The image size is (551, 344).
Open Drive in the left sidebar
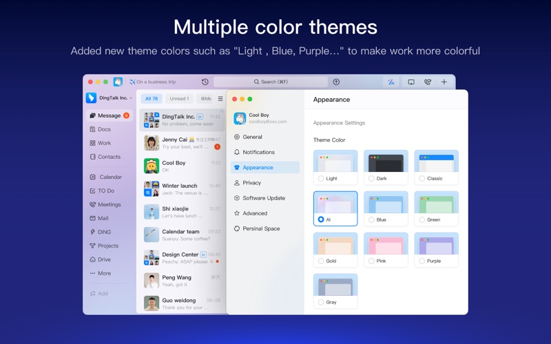click(110, 259)
